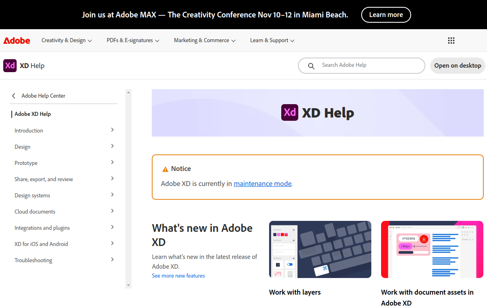
Task: Click the orange warning icon beside Notice
Action: [165, 169]
